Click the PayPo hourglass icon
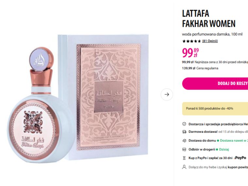The height and width of the screenshot is (186, 248). [184, 158]
